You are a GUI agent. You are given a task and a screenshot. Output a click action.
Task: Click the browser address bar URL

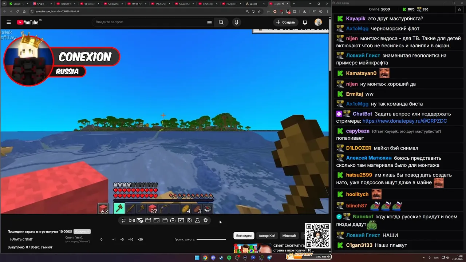pyautogui.click(x=57, y=11)
